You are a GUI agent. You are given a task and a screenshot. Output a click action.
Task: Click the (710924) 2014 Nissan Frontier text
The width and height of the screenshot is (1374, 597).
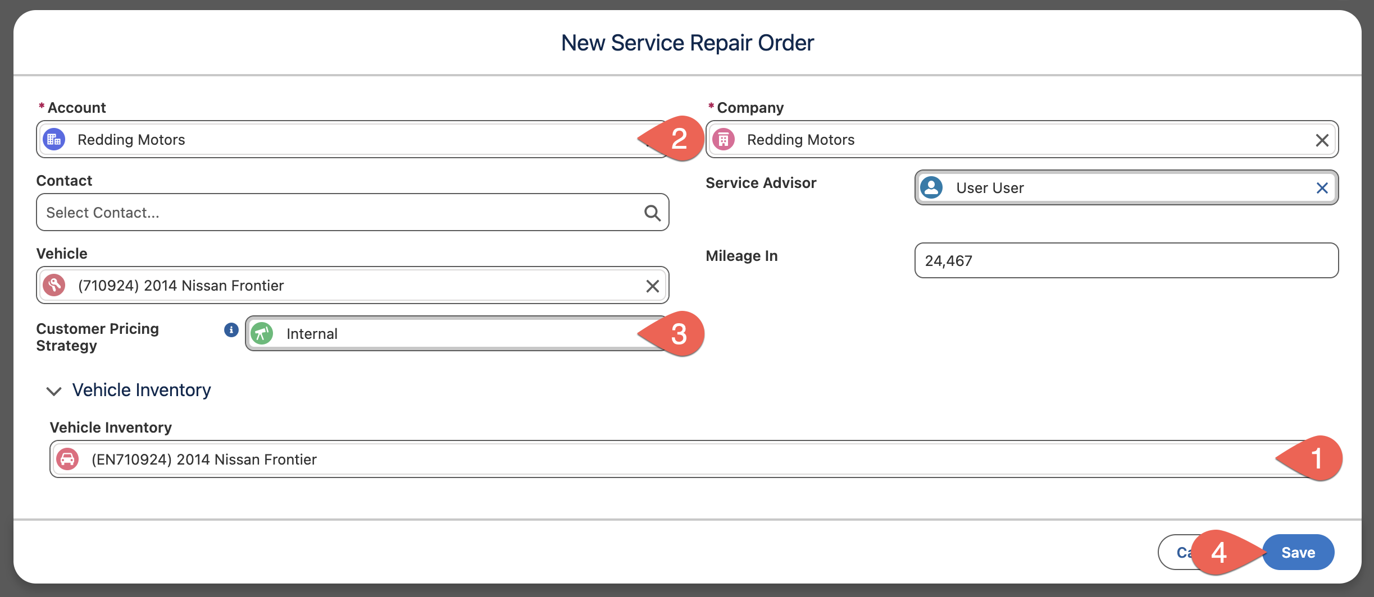click(181, 286)
